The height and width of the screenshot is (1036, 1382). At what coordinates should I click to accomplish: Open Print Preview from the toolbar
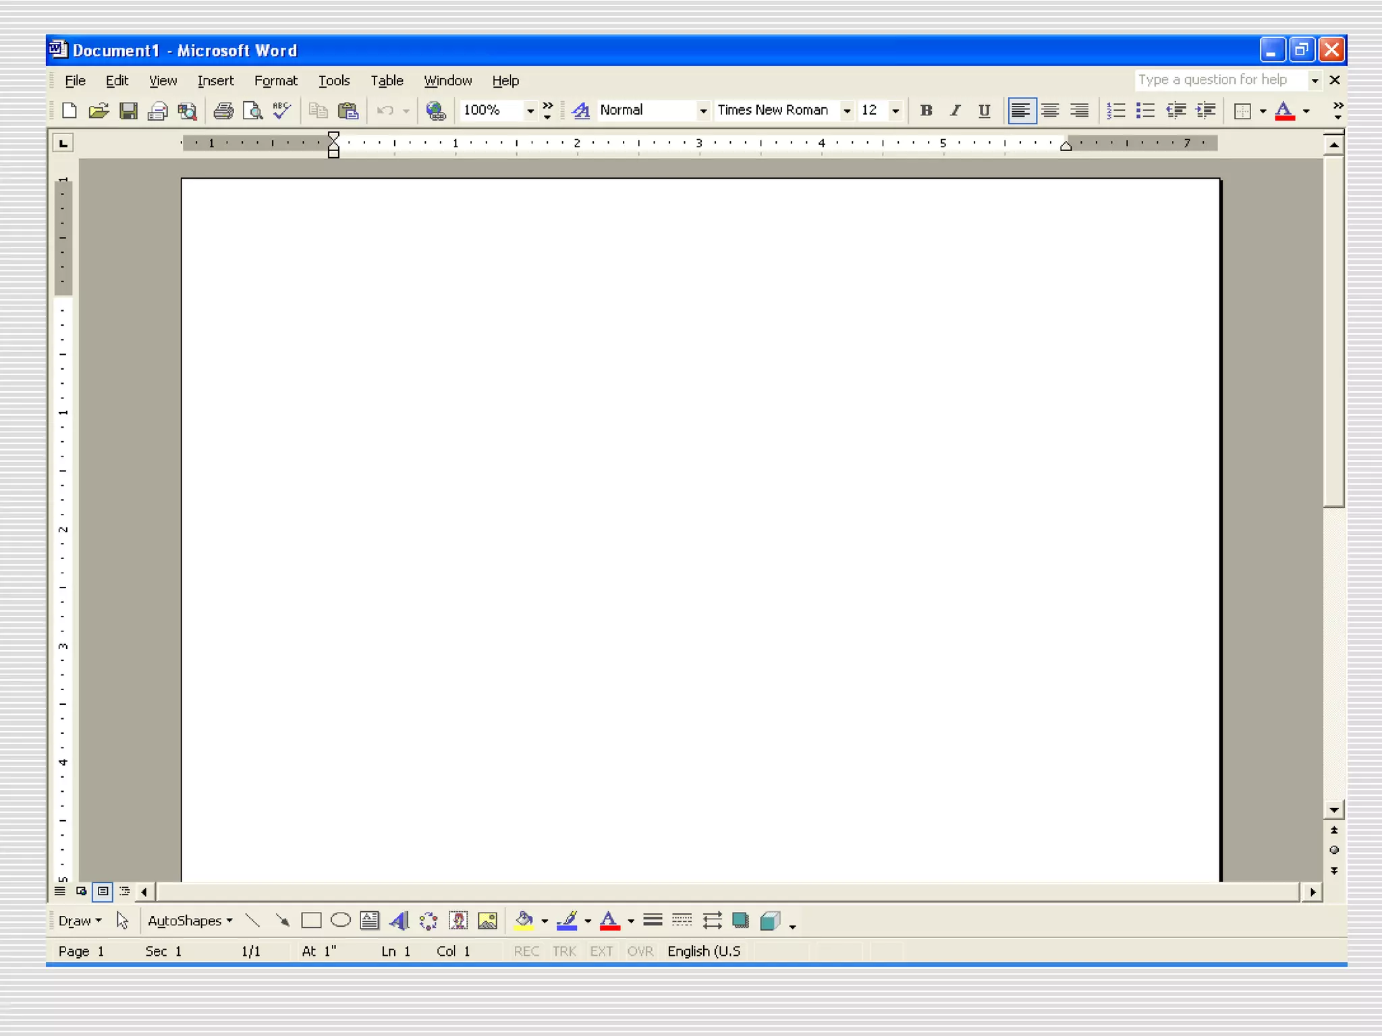(x=253, y=111)
